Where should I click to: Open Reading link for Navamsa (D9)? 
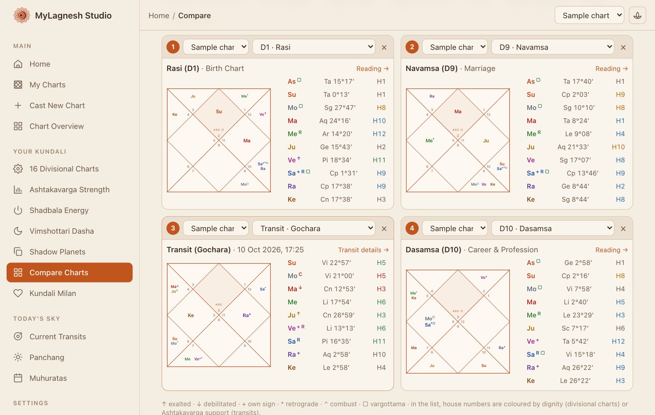[611, 68]
